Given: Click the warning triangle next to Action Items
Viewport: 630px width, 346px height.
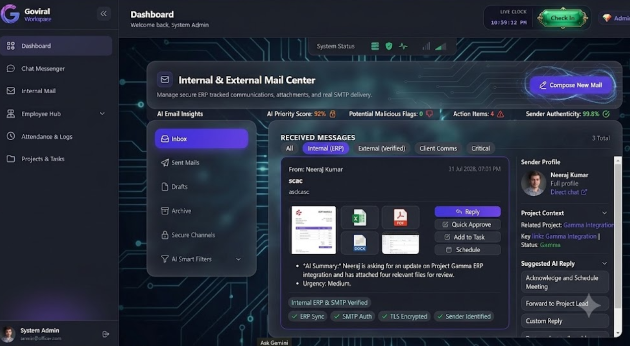Looking at the screenshot, I should [x=500, y=114].
